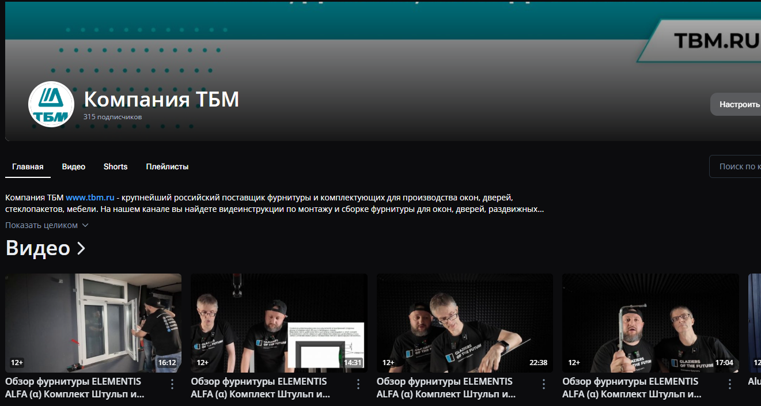This screenshot has height=406, width=761.
Task: Open options menu for the 16:12 video
Action: pos(172,384)
